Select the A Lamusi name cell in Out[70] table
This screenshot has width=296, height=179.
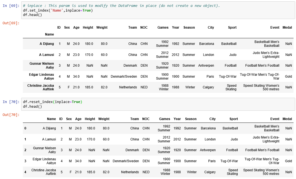(x=49, y=139)
